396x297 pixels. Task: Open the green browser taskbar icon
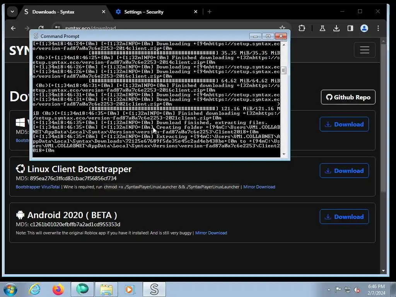point(82,289)
